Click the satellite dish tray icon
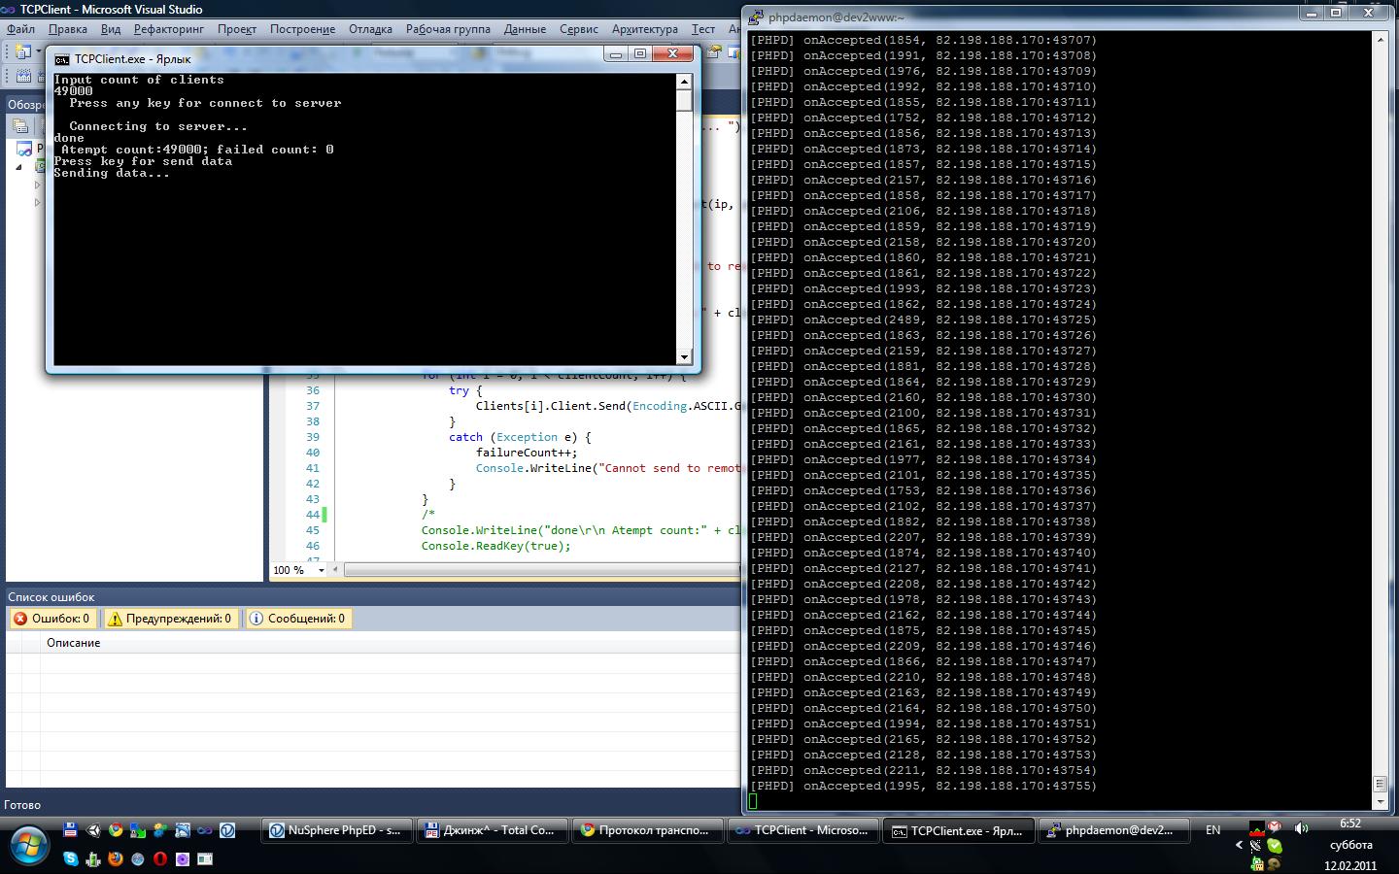 1255,846
